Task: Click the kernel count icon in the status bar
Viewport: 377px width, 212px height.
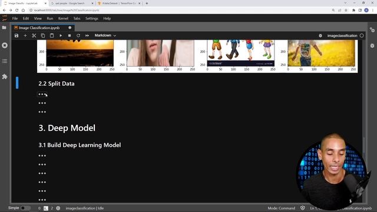Action: click(x=58, y=208)
